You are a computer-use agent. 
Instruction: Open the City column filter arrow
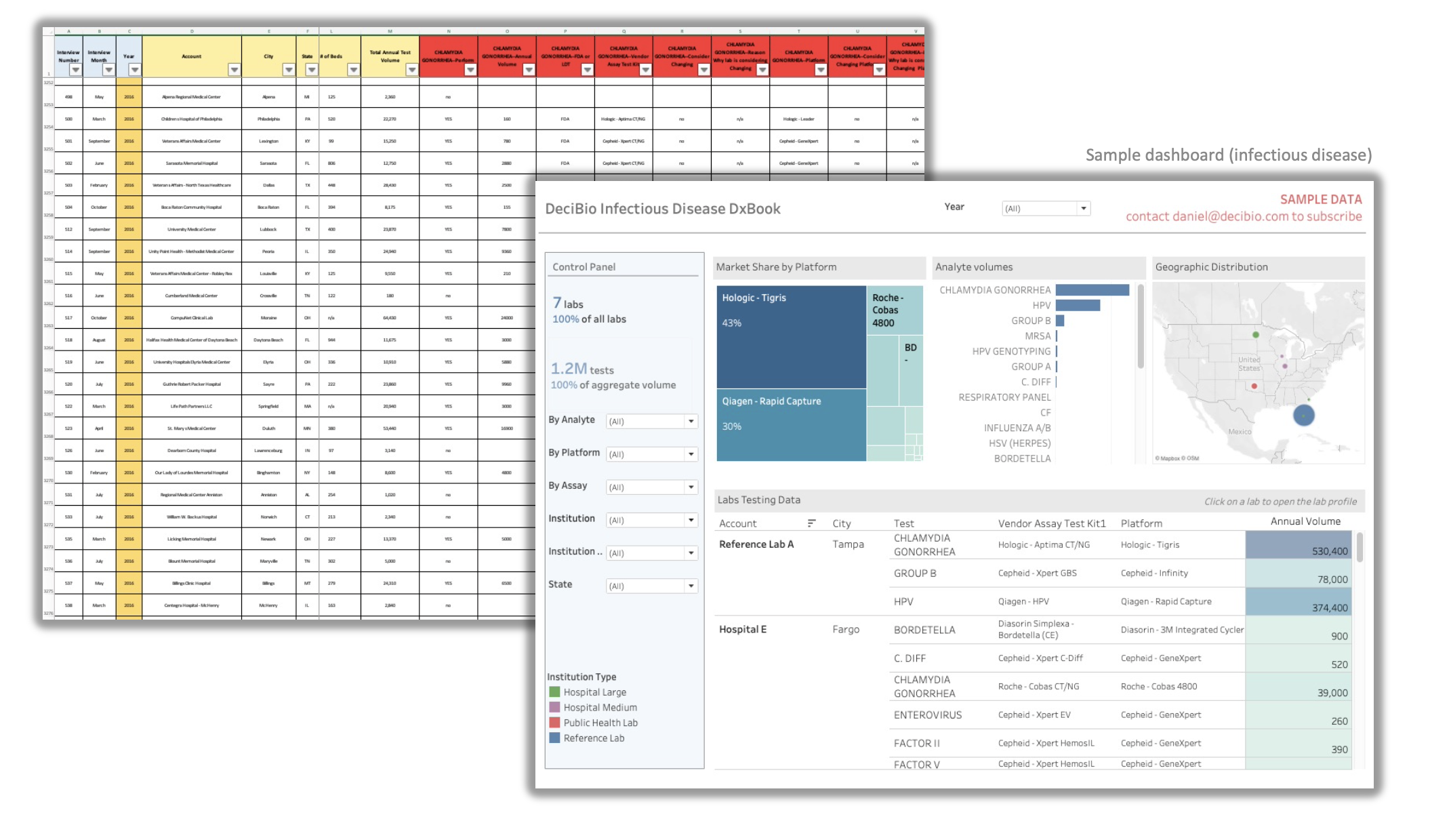tap(289, 70)
